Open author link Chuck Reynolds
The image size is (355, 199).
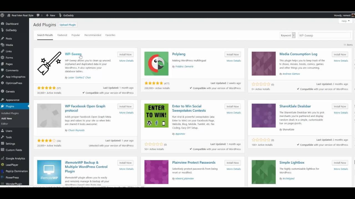(x=76, y=130)
